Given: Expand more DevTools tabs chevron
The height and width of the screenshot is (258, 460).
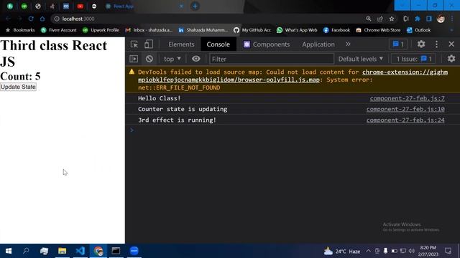Looking at the screenshot, I should 348,44.
